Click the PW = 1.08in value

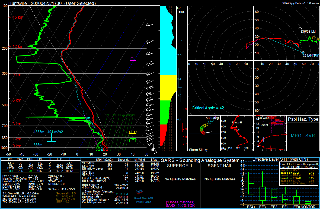coord(10,176)
